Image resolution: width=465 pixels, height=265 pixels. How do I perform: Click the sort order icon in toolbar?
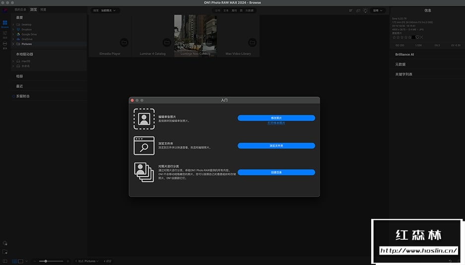351,10
